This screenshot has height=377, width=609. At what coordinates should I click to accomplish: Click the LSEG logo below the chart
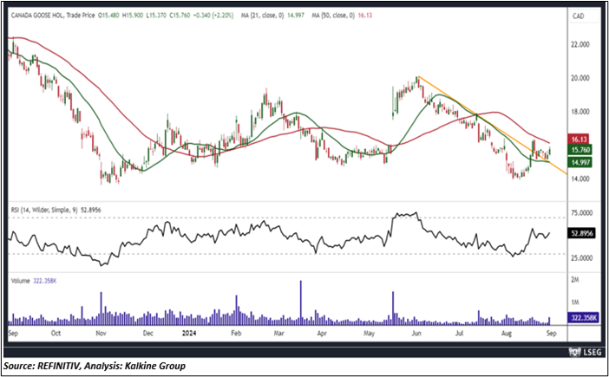point(586,353)
